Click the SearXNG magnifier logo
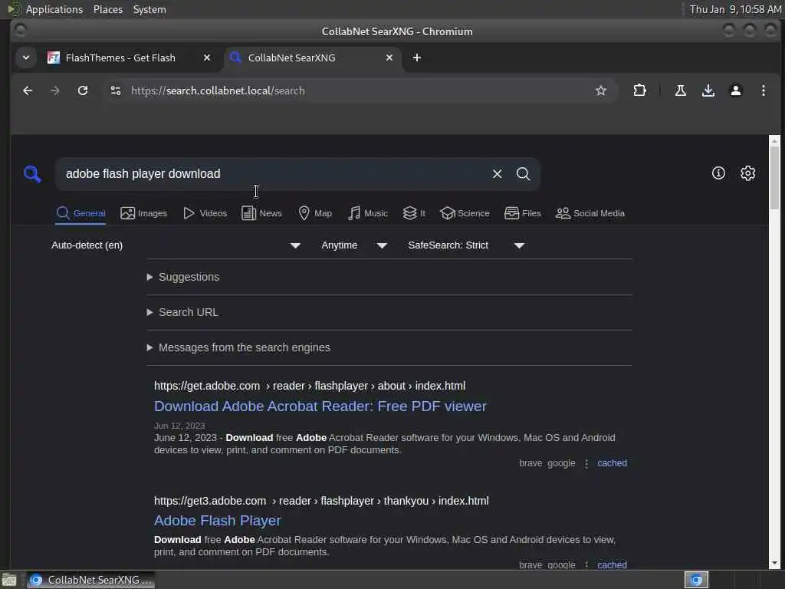Viewport: 785px width, 589px height. point(32,174)
